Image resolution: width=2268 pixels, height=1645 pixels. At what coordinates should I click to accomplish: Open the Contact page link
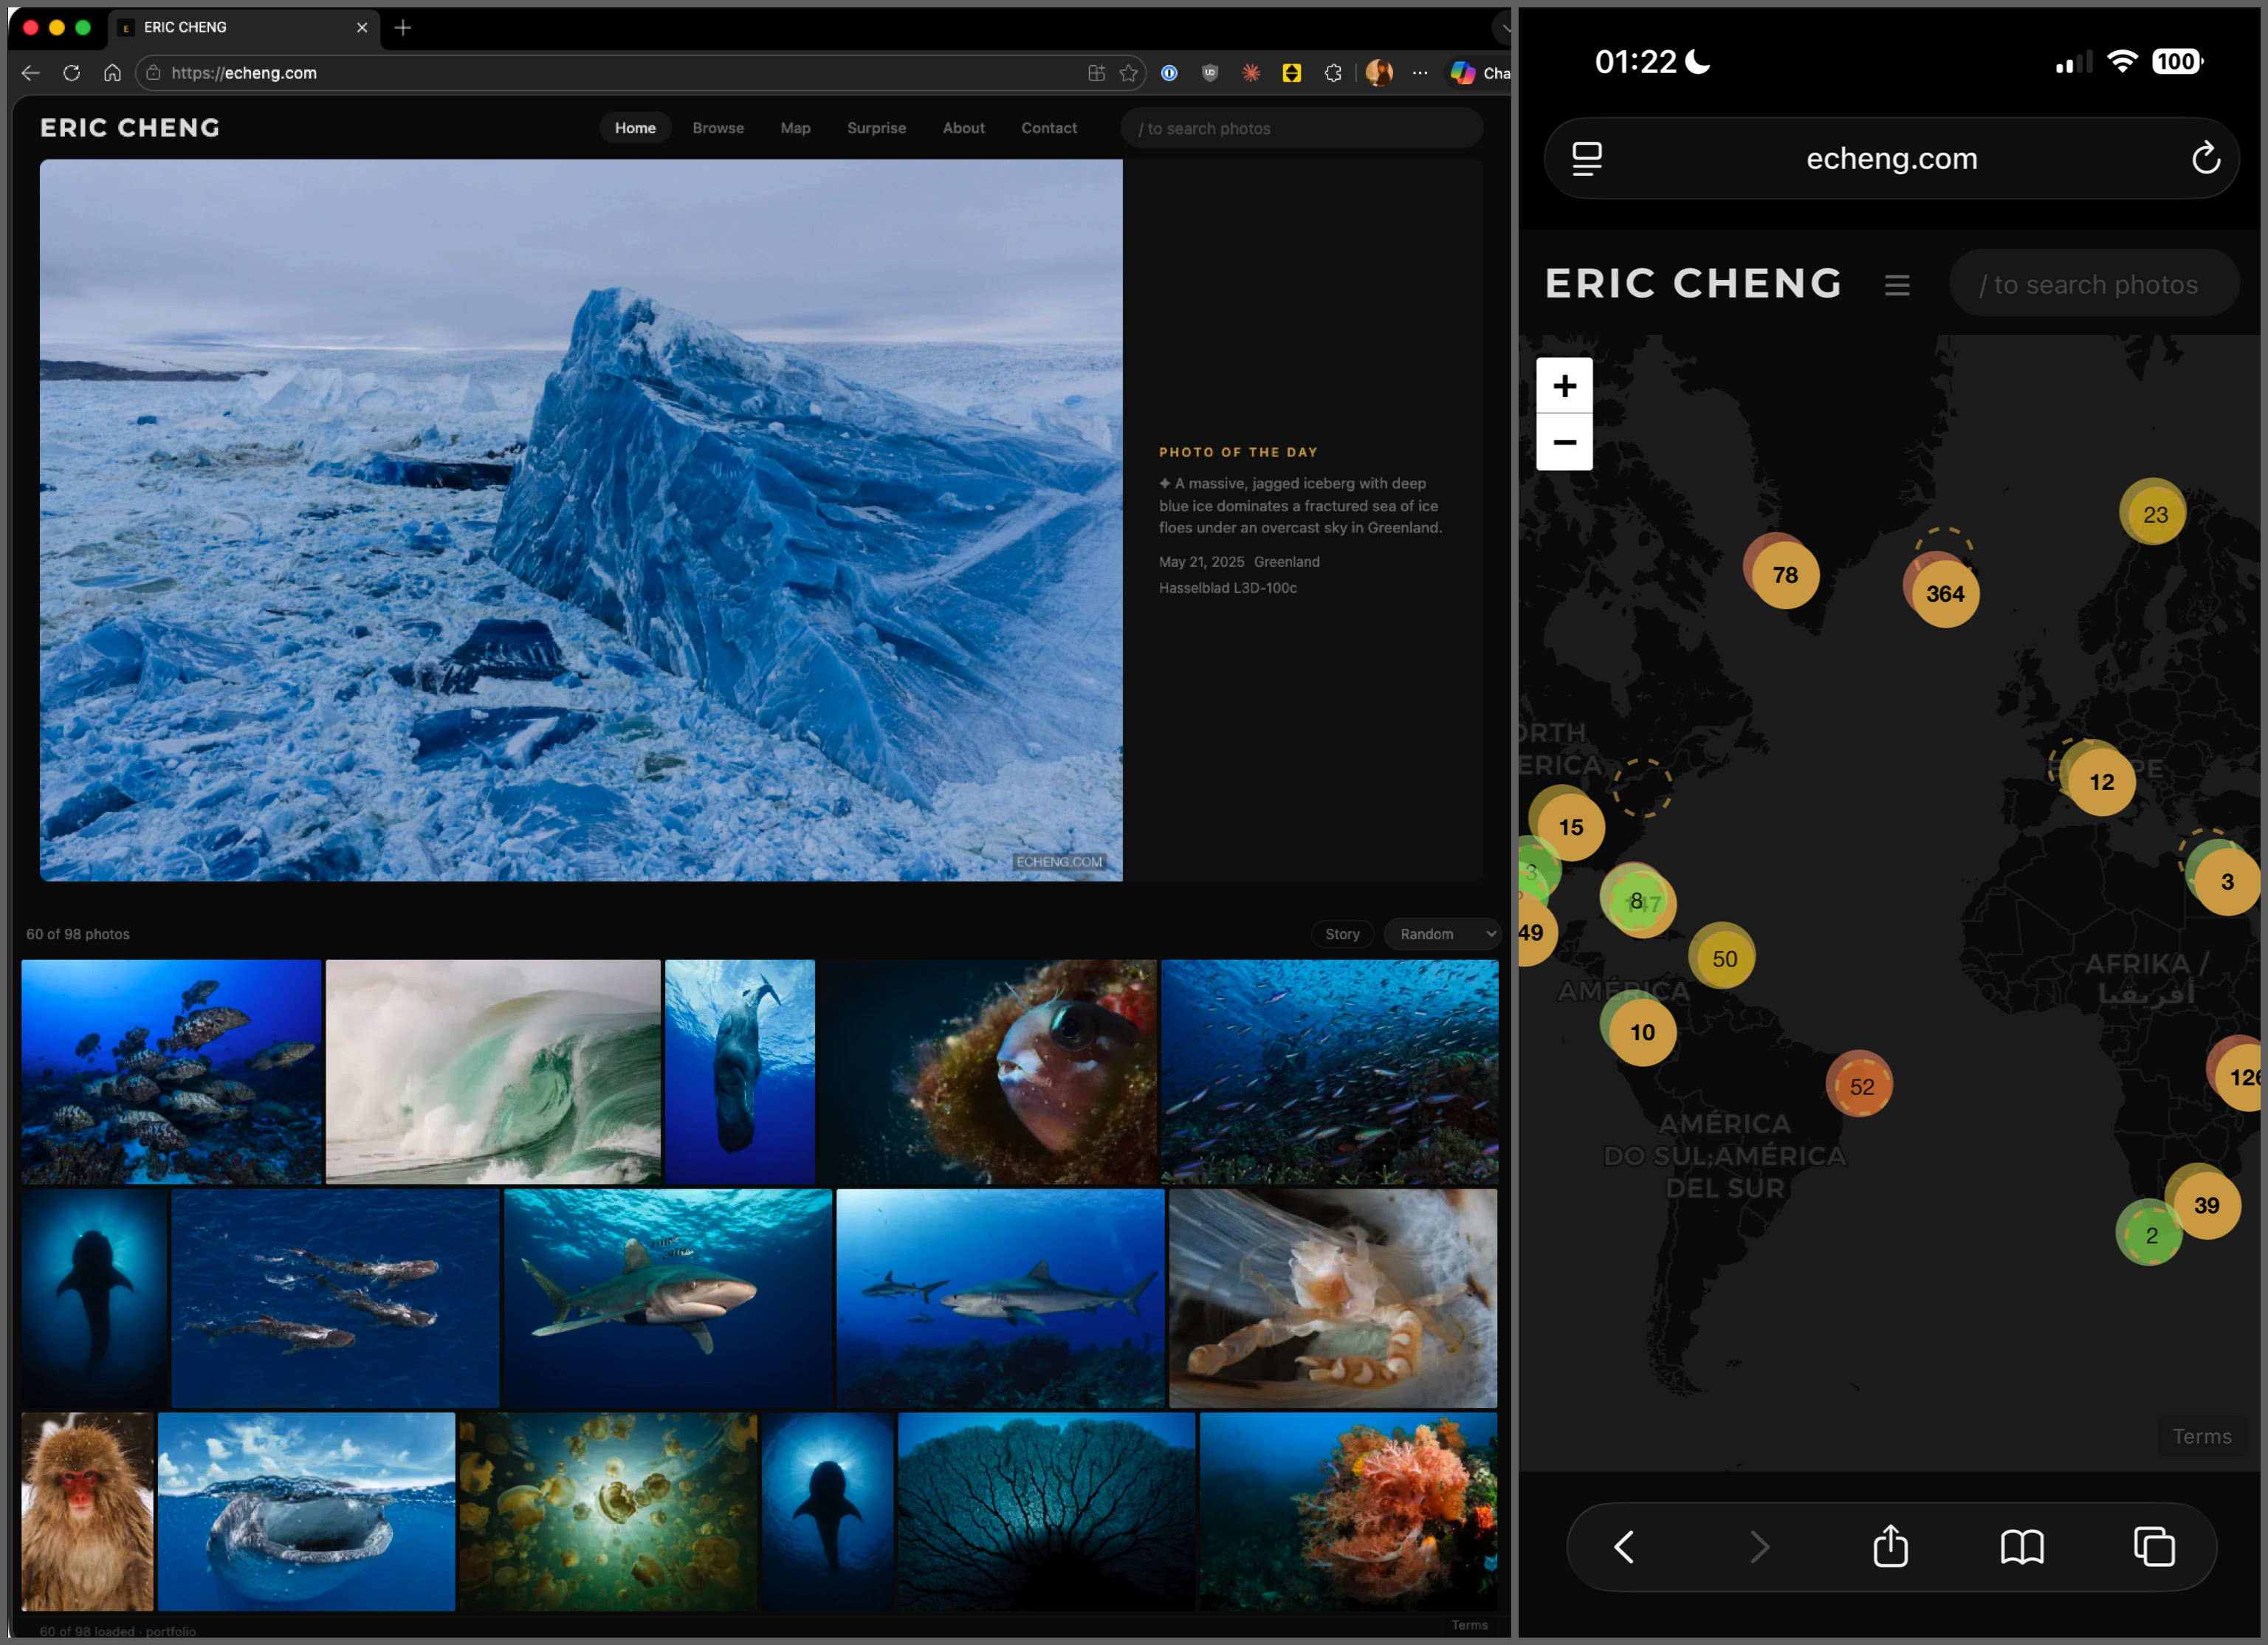click(x=1049, y=128)
